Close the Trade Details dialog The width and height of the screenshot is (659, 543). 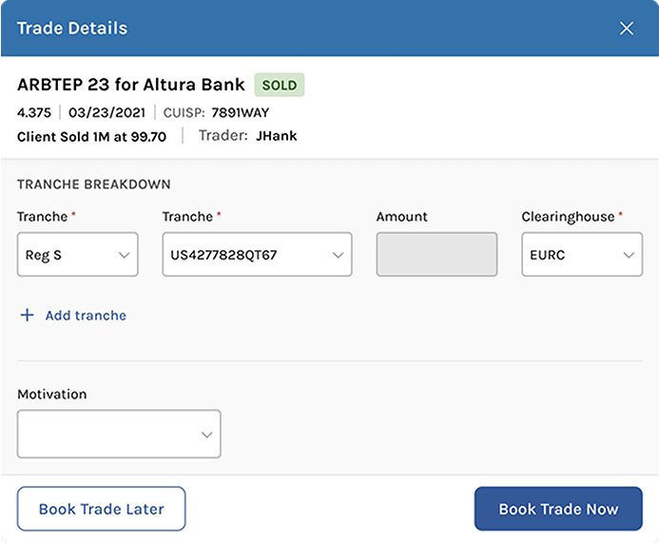pos(627,29)
